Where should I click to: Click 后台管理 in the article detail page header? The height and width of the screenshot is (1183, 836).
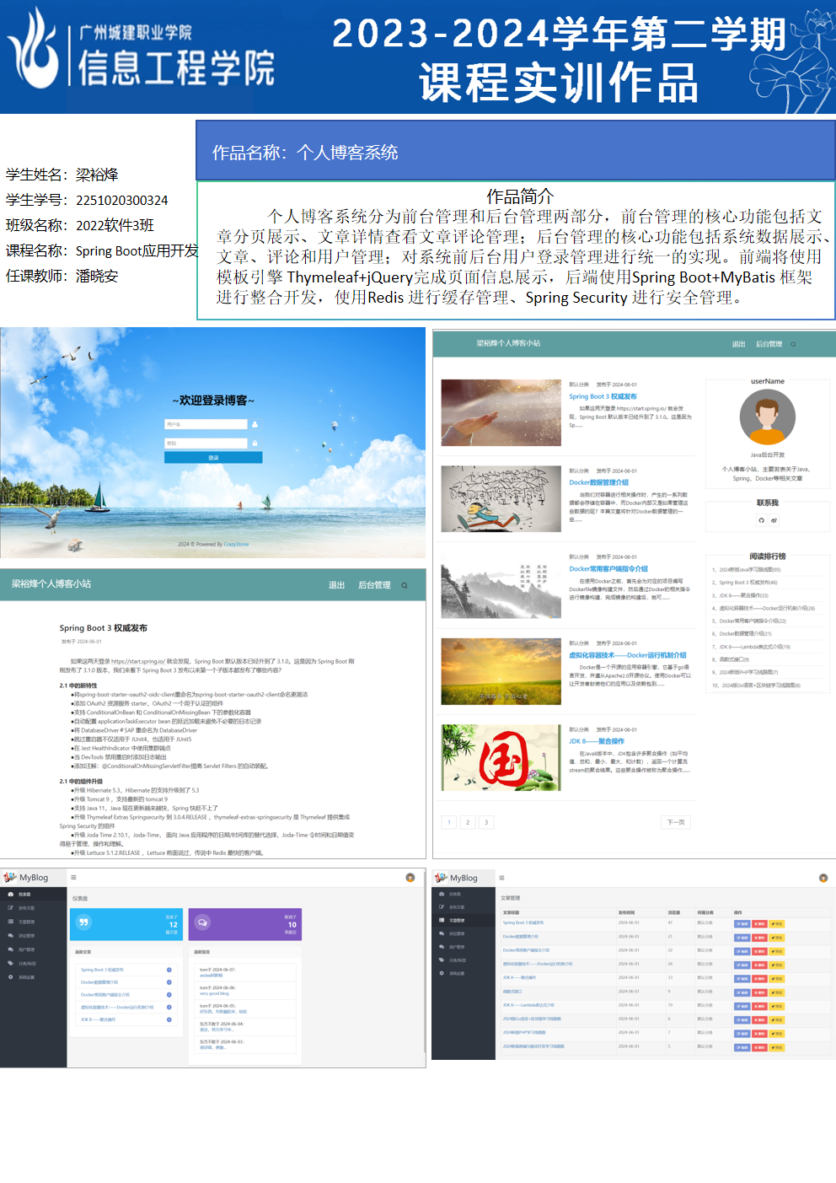click(374, 585)
